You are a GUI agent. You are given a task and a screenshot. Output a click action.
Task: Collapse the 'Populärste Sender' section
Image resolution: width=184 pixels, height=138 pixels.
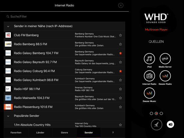(x=8, y=116)
